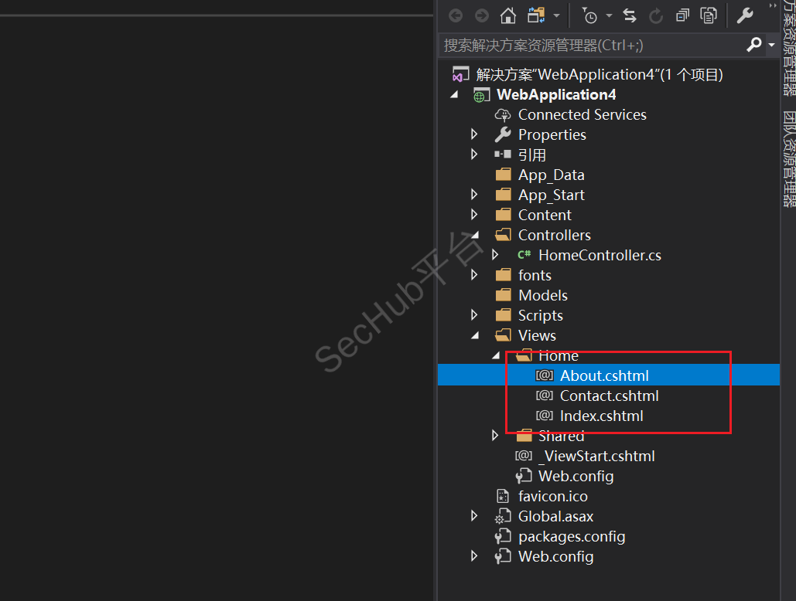The width and height of the screenshot is (796, 601).
Task: Open the search options dropdown arrow
Action: pyautogui.click(x=771, y=46)
